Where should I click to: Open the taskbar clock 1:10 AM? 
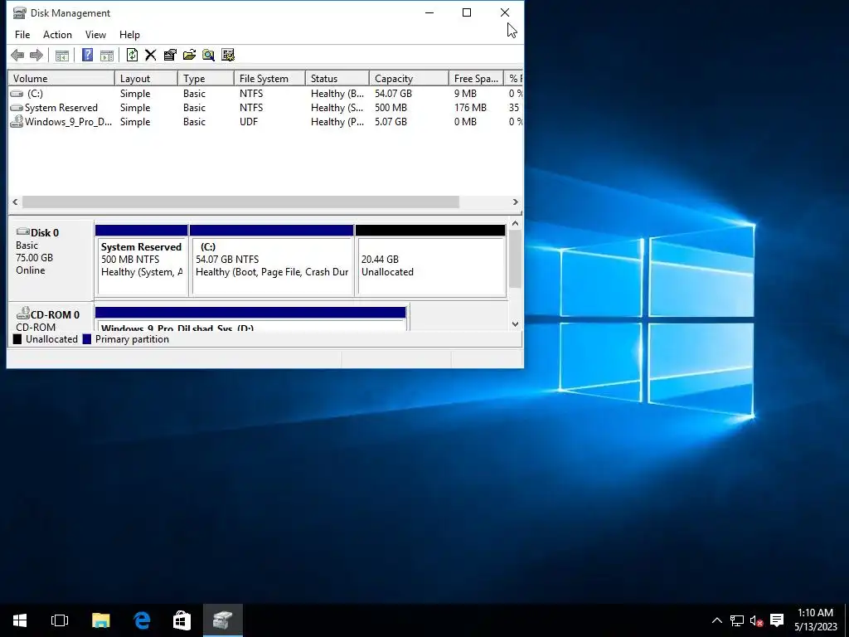point(816,620)
